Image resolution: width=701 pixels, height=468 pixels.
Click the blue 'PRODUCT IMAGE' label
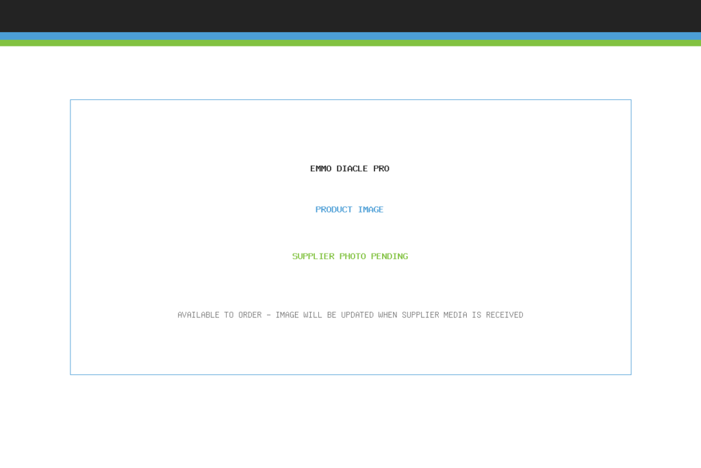coord(349,210)
